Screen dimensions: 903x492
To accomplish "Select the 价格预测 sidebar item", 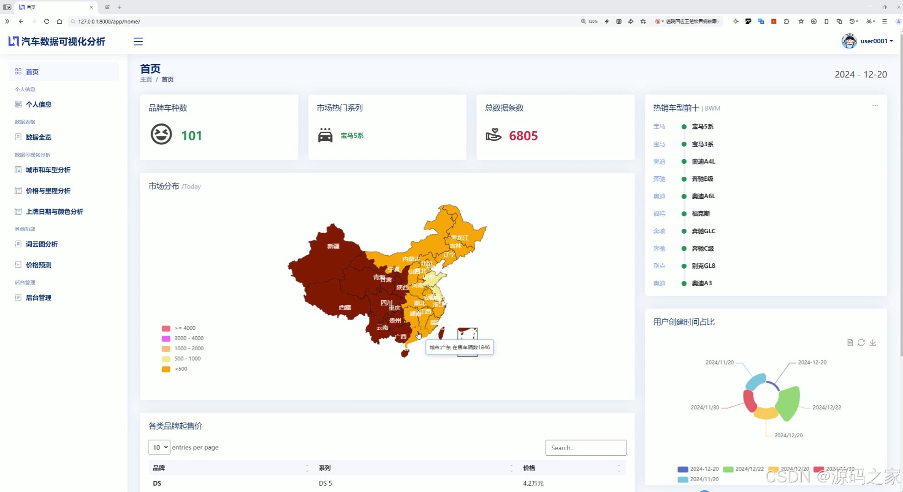I will pos(38,265).
